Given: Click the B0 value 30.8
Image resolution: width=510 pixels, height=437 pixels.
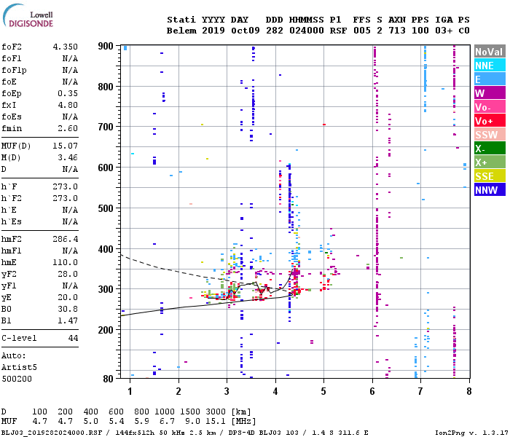Looking at the screenshot, I should pyautogui.click(x=68, y=309).
